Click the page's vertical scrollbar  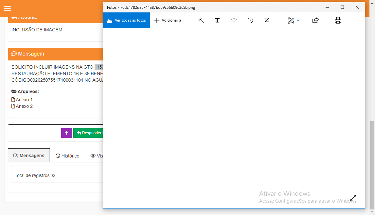pos(372,163)
